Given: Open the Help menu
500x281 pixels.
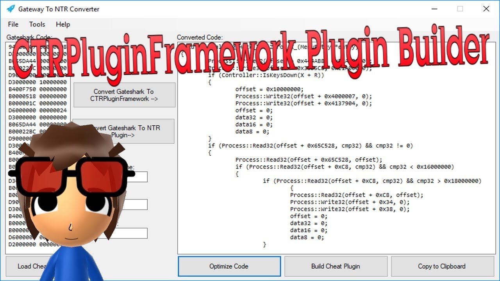Looking at the screenshot, I should [63, 24].
